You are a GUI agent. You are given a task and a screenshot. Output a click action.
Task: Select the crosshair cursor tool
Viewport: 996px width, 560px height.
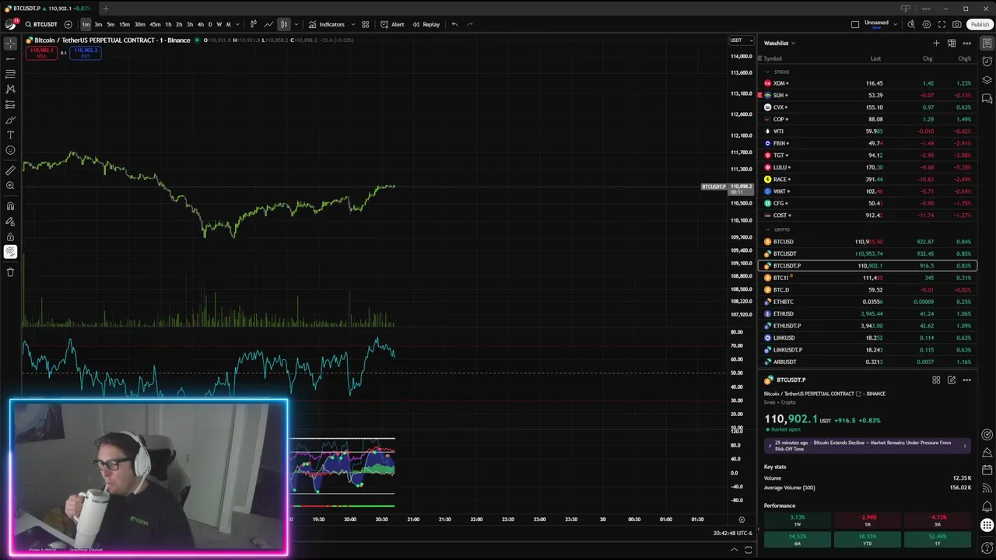tap(10, 44)
